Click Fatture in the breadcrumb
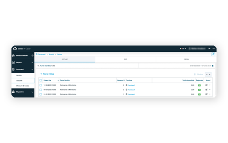Image resolution: width=228 pixels, height=143 pixels. 60,54
